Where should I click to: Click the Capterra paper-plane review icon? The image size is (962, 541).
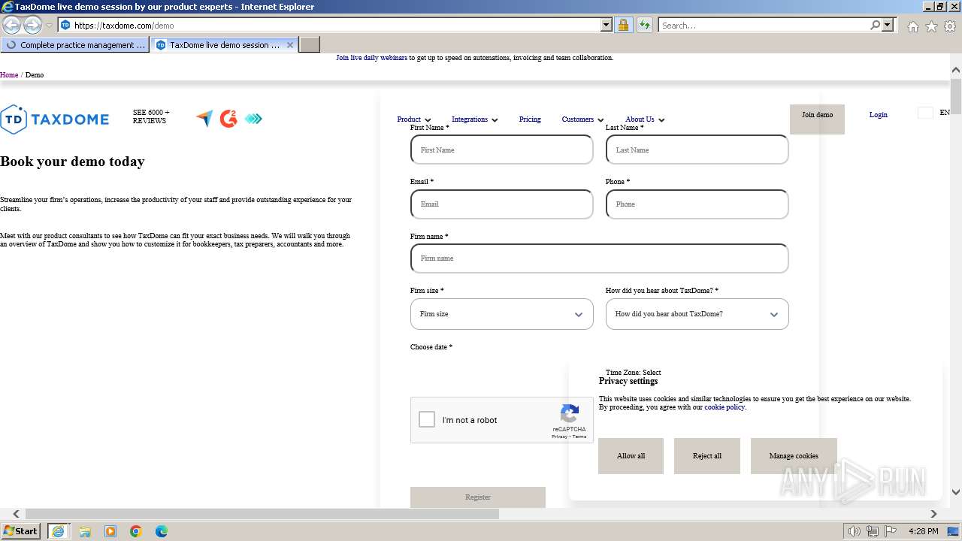coord(204,119)
